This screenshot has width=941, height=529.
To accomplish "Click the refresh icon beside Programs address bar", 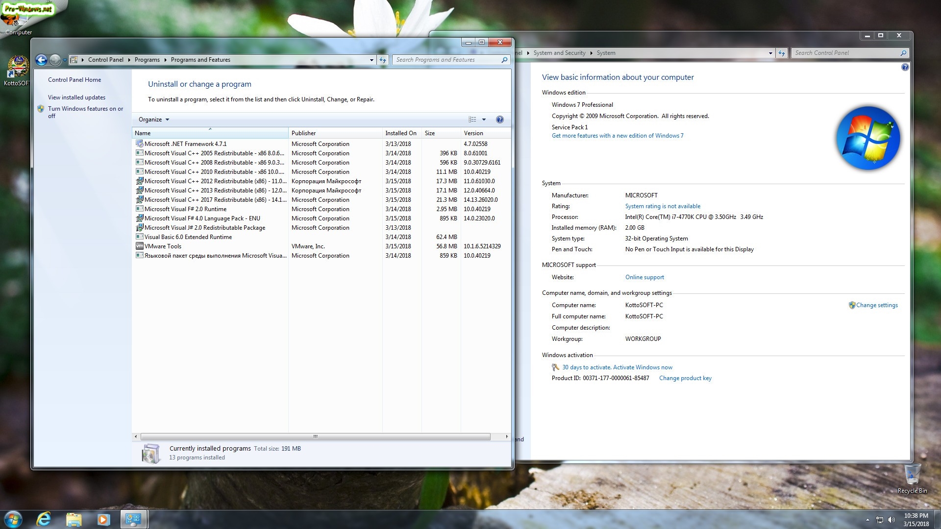I will click(383, 60).
